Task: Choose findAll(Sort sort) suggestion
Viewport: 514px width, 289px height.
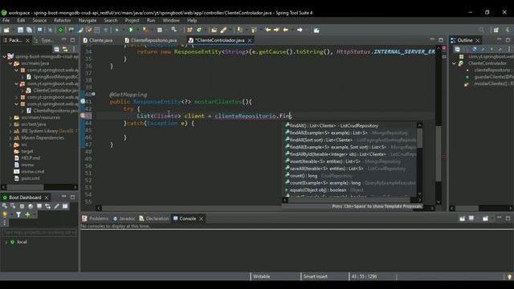Action: (x=349, y=140)
